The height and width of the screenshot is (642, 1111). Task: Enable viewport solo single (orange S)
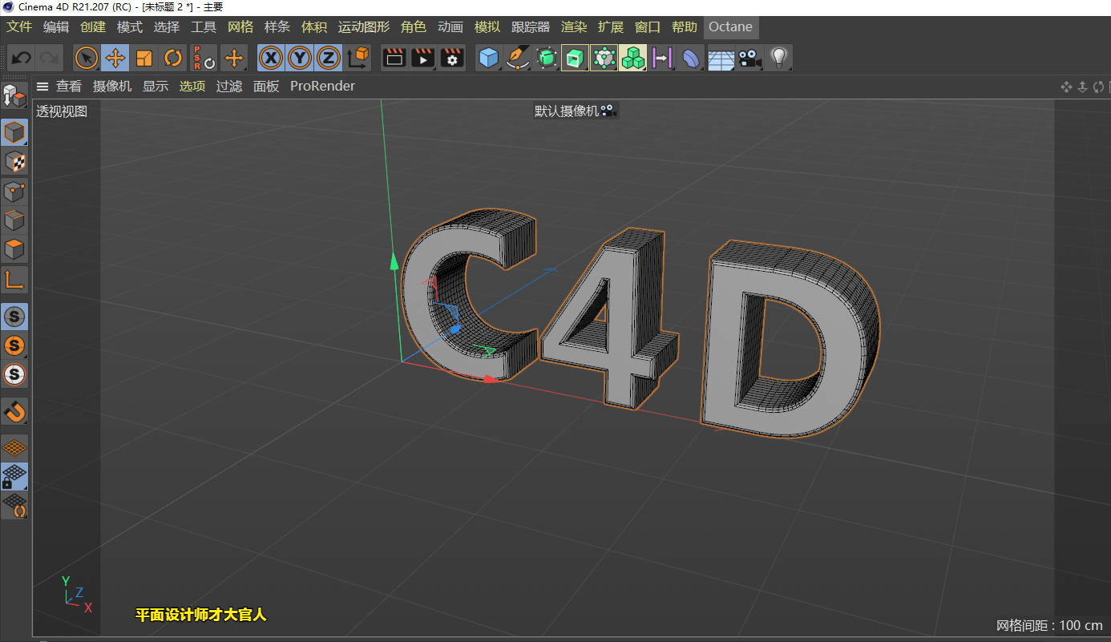click(14, 345)
